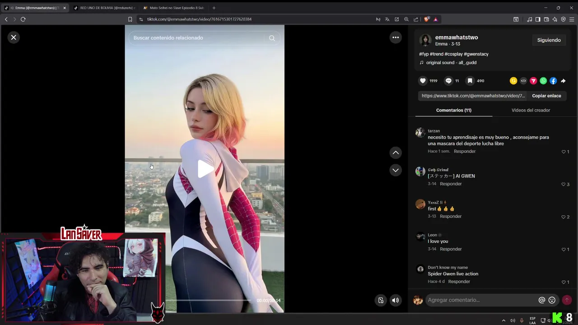The image size is (578, 325).
Task: Reply to tarzan's comment
Action: pos(465,151)
